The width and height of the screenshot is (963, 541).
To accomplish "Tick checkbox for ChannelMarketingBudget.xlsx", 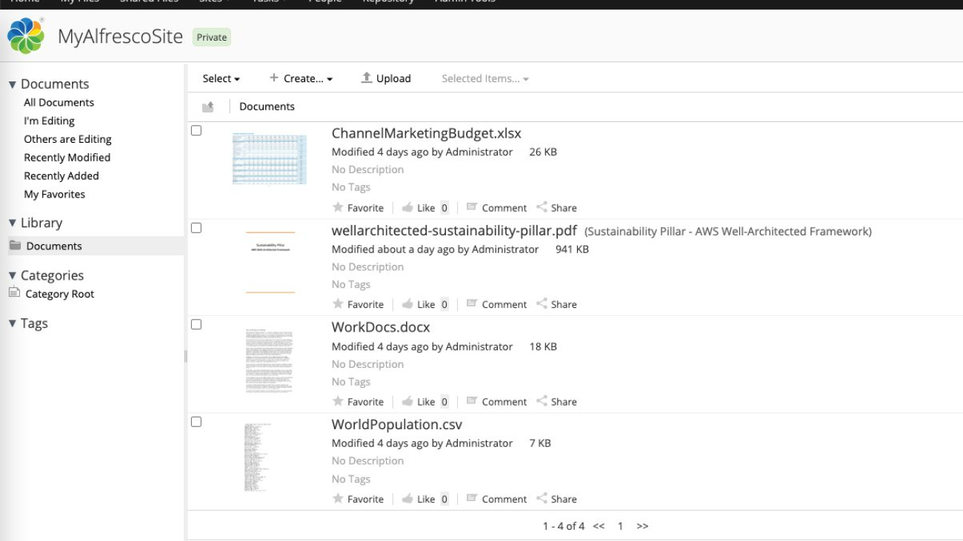I will (x=196, y=130).
